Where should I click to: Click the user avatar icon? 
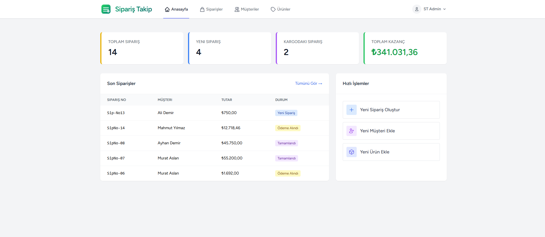[x=417, y=9]
